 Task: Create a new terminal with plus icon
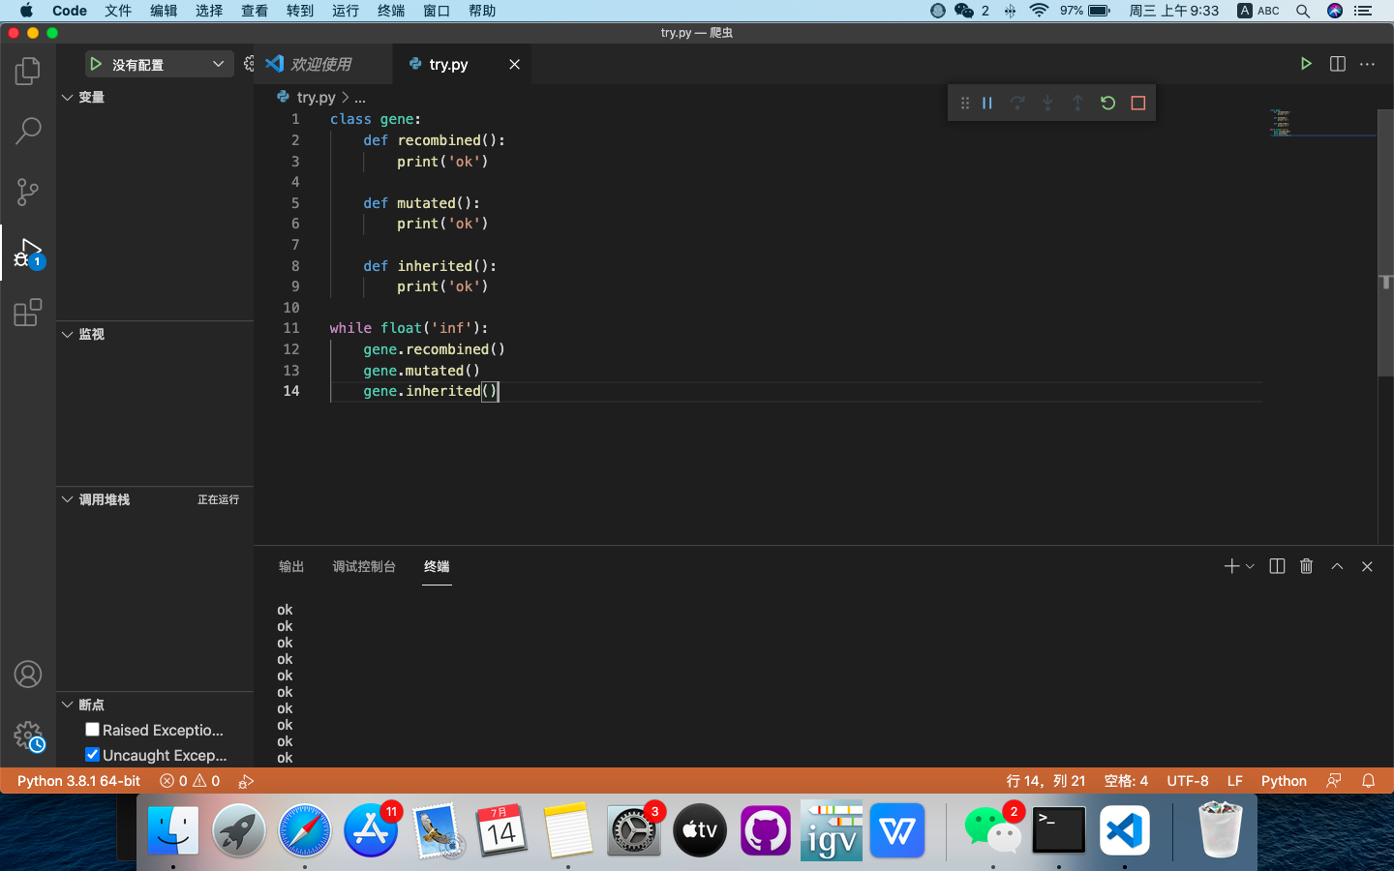pos(1231,566)
